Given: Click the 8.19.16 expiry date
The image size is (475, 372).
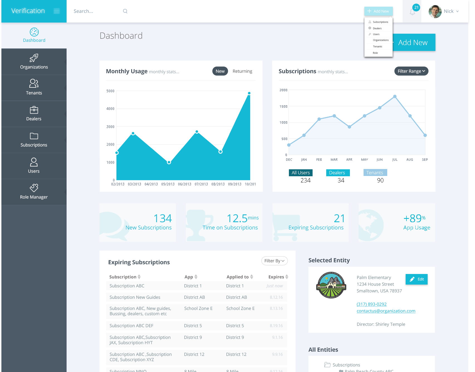Looking at the screenshot, I should pos(276,325).
